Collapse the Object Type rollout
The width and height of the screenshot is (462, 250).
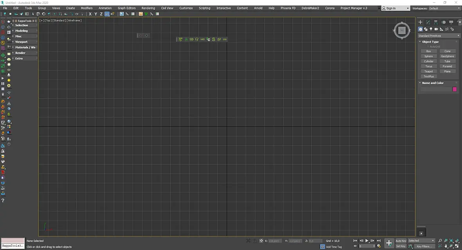(438, 42)
